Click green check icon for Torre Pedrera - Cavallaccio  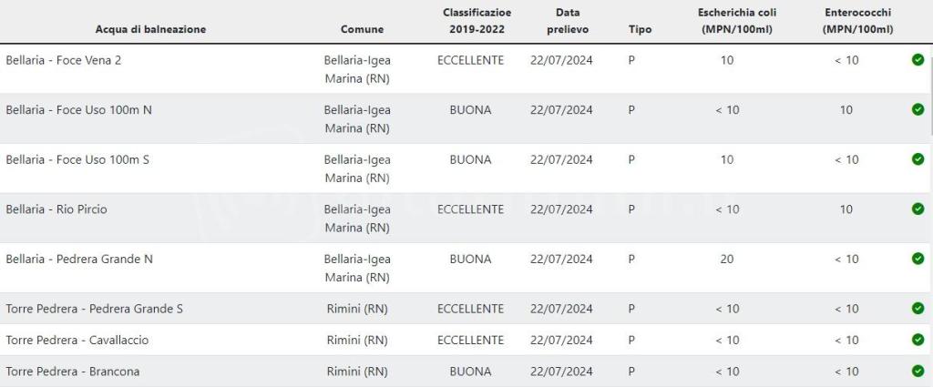coord(918,340)
